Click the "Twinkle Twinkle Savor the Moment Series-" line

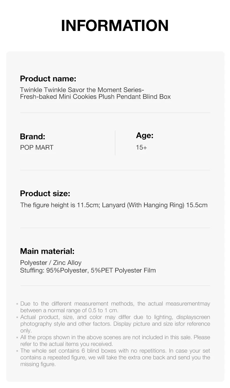tap(82, 90)
